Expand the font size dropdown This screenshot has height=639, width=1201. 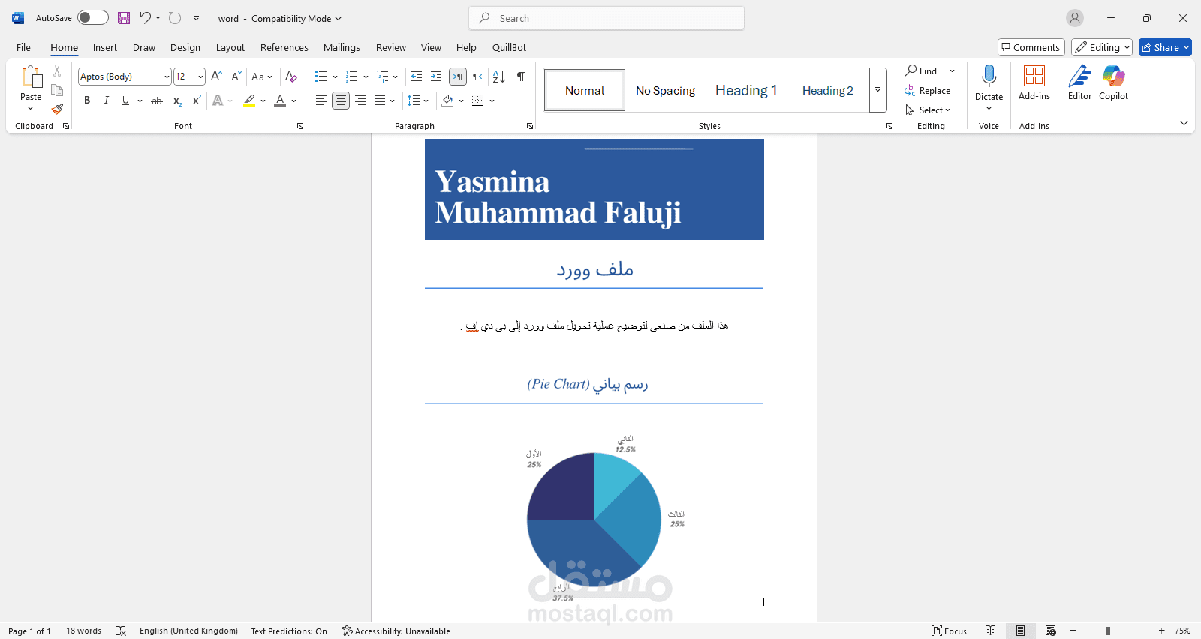point(200,76)
